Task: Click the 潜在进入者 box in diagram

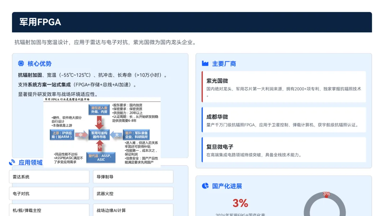Action: 99,110
